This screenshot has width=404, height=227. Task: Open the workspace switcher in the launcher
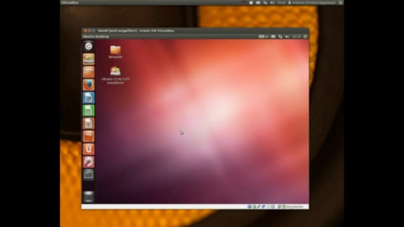coord(89,175)
